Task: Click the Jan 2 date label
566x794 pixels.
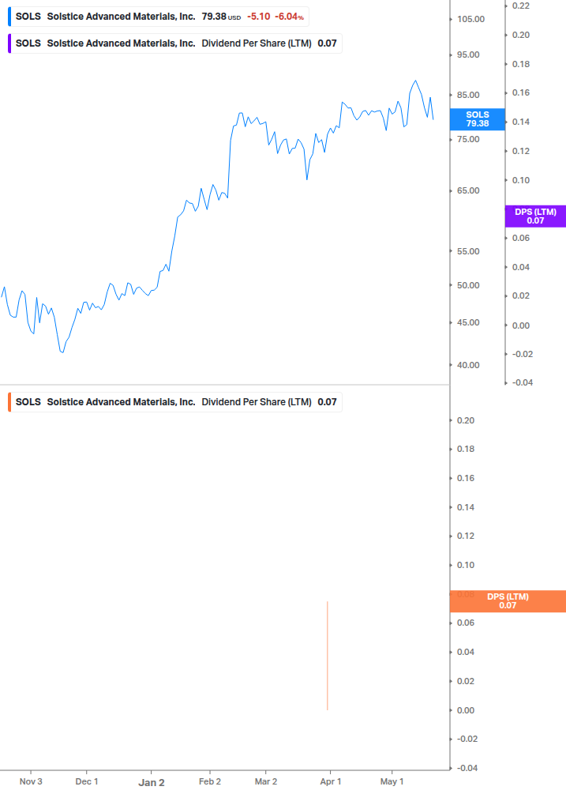Action: pyautogui.click(x=152, y=783)
